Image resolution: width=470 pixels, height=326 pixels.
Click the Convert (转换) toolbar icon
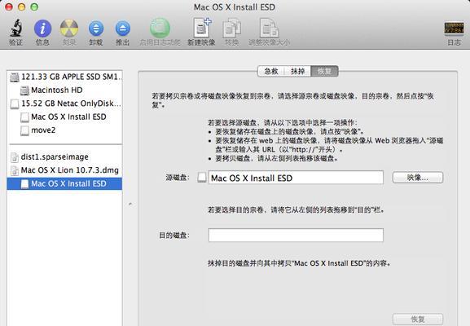point(231,28)
